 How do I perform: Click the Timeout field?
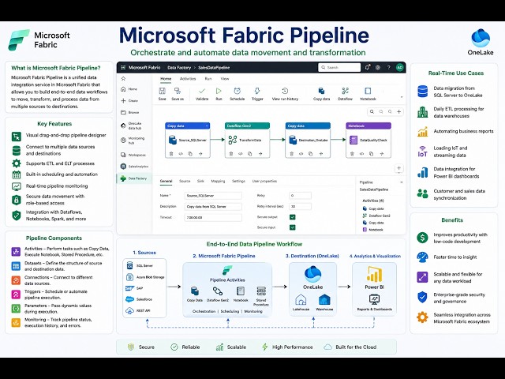click(213, 218)
